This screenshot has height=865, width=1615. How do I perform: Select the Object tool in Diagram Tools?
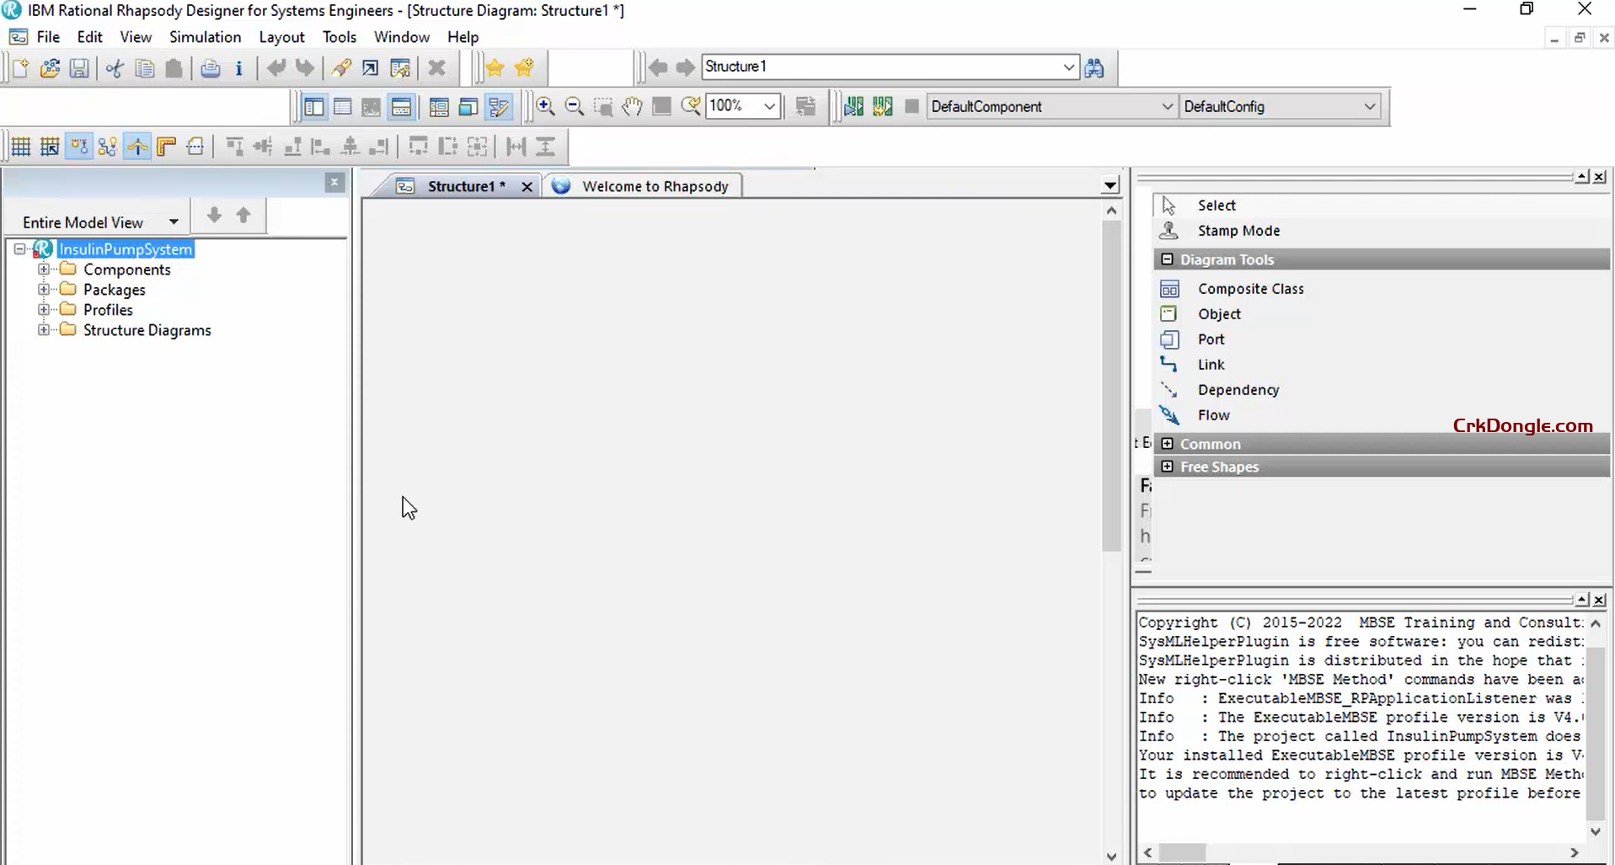point(1220,313)
